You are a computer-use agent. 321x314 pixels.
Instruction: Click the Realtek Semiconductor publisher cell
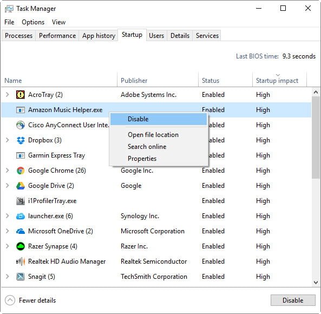click(154, 261)
